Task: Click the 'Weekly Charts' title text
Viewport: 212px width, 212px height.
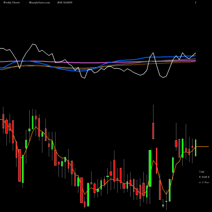Action: click(11, 3)
